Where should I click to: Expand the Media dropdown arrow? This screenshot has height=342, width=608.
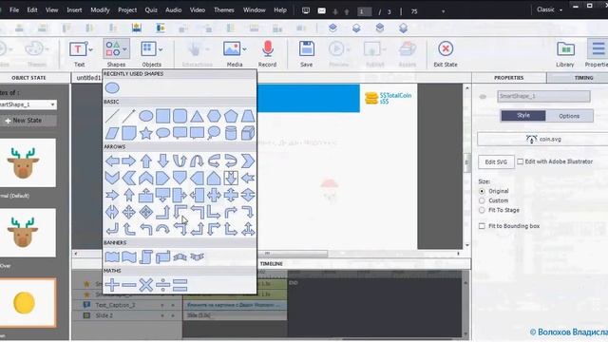pos(244,49)
